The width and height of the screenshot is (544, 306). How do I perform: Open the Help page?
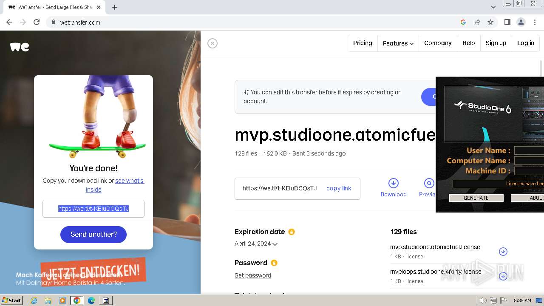pyautogui.click(x=469, y=43)
